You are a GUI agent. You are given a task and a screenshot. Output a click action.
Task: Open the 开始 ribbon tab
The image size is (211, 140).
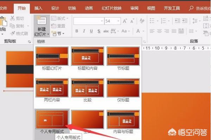[22, 8]
